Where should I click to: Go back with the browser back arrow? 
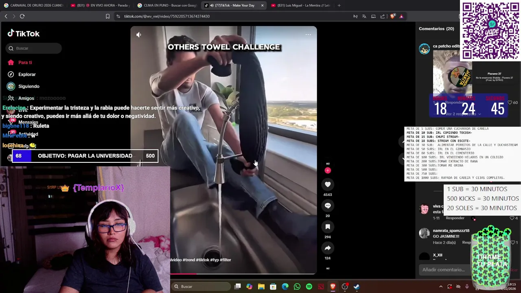click(6, 16)
